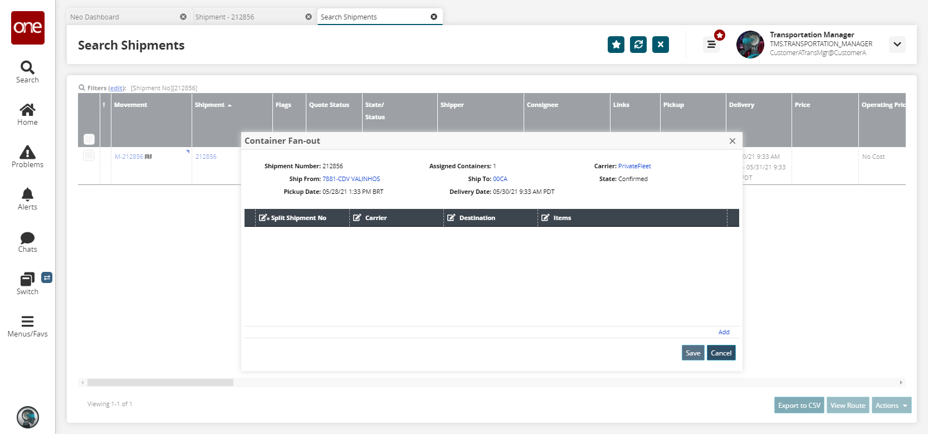Click Save in Container Fan-out dialog
Image resolution: width=928 pixels, height=434 pixels.
click(692, 353)
